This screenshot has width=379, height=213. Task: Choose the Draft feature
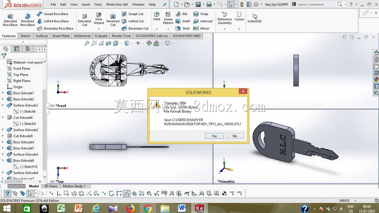pyautogui.click(x=183, y=21)
